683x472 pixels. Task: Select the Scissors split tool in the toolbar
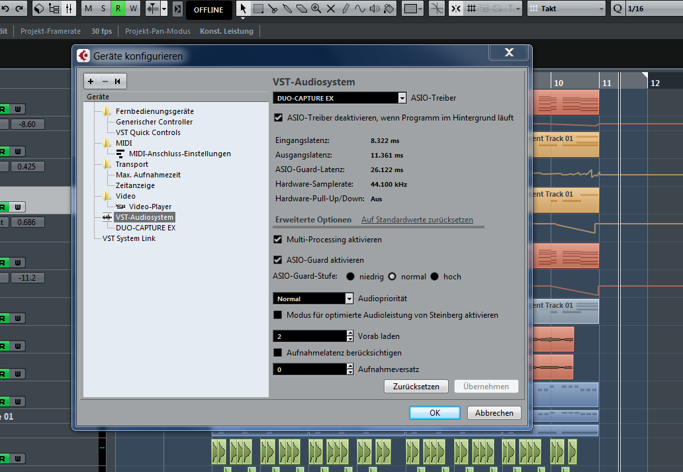point(273,9)
